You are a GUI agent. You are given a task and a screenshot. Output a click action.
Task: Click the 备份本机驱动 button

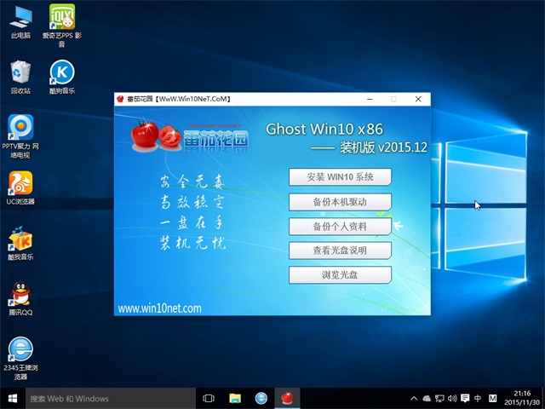tap(340, 202)
